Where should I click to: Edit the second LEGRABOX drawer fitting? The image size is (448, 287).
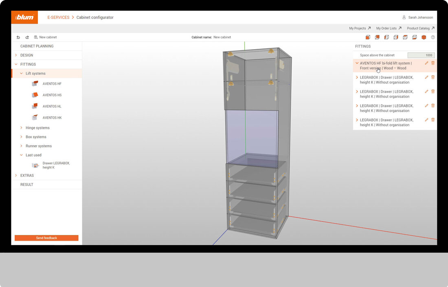tap(426, 91)
